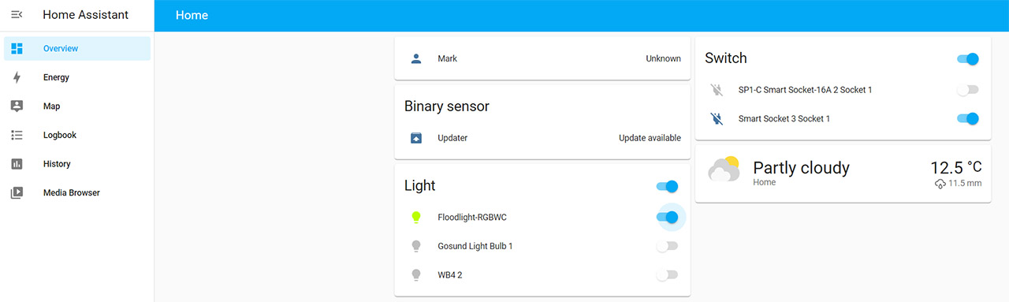Viewport: 1009px width, 302px height.
Task: Turn off the Floodlight-RGBWC toggle
Action: click(x=667, y=217)
